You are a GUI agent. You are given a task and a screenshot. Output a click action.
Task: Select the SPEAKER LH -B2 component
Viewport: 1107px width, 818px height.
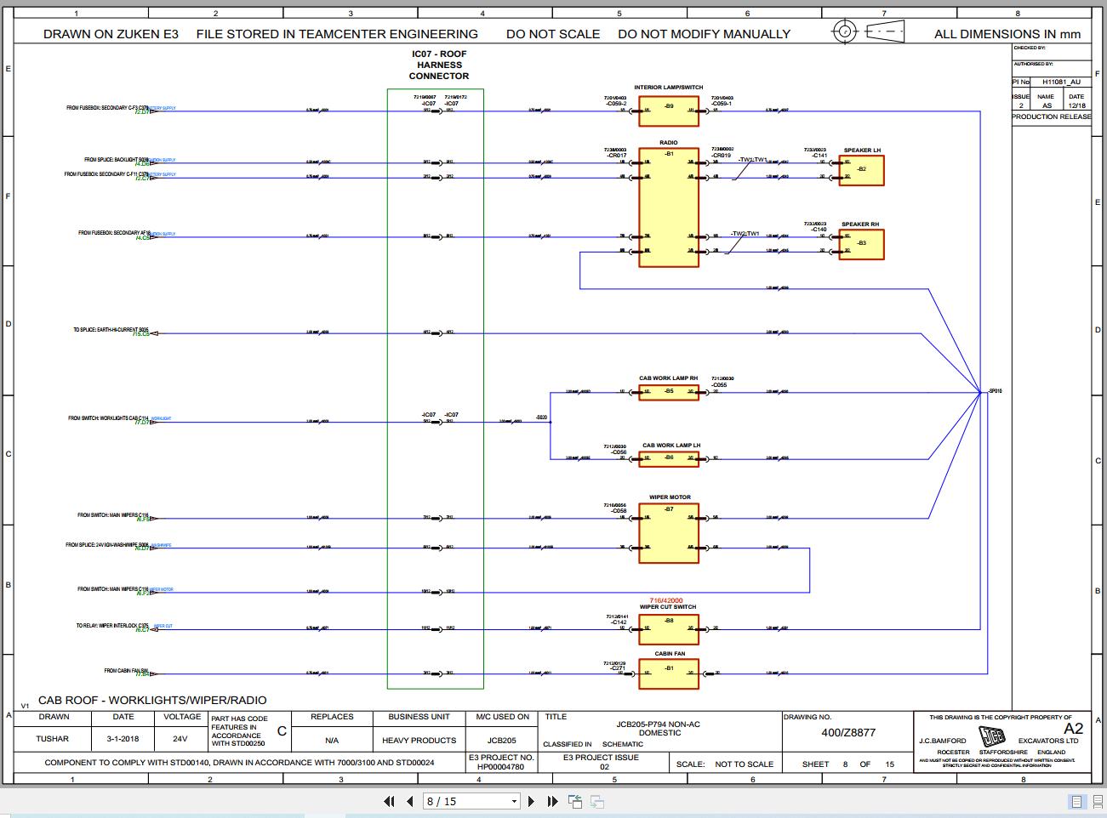pyautogui.click(x=861, y=170)
